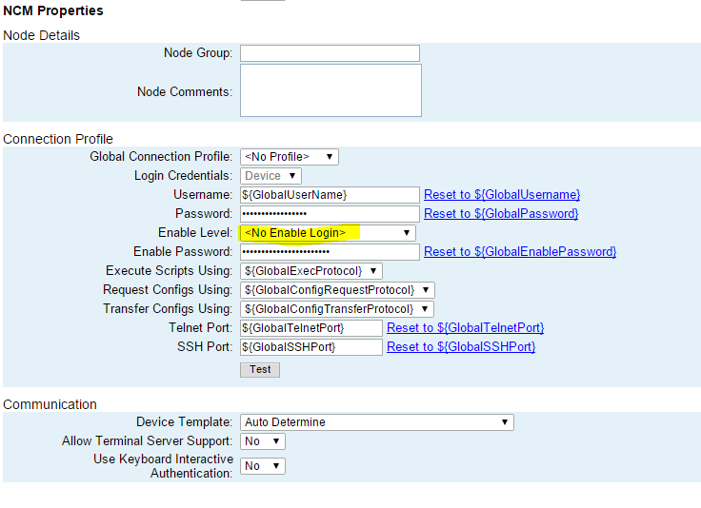701x508 pixels.
Task: Click the NCM Properties heading
Action: [53, 10]
